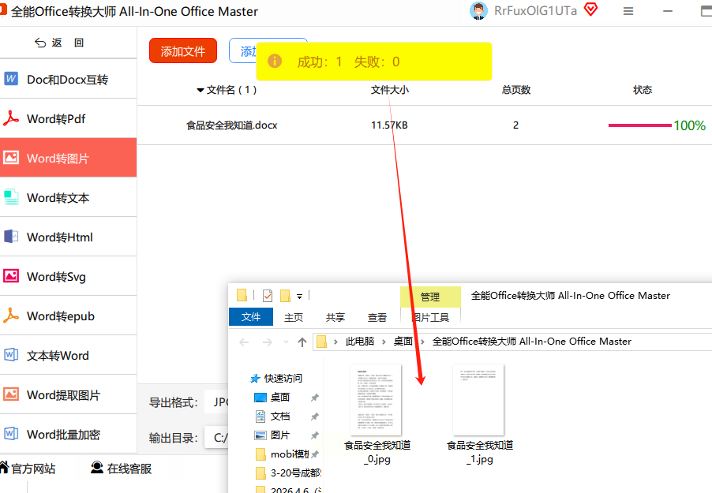This screenshot has width=712, height=493.
Task: Open the 图片工具 ribbon tab
Action: 430,317
